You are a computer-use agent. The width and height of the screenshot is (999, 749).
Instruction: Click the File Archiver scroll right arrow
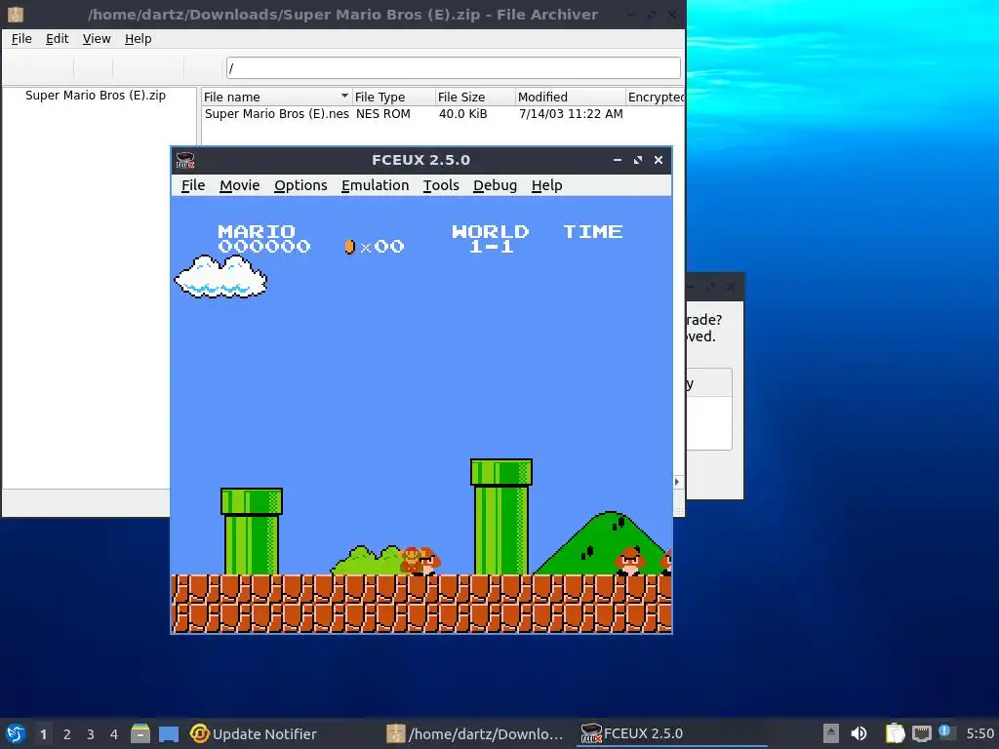pos(677,482)
